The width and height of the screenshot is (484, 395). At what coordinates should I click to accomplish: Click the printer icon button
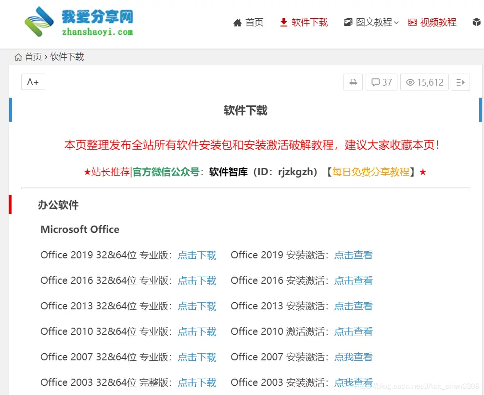coord(353,82)
